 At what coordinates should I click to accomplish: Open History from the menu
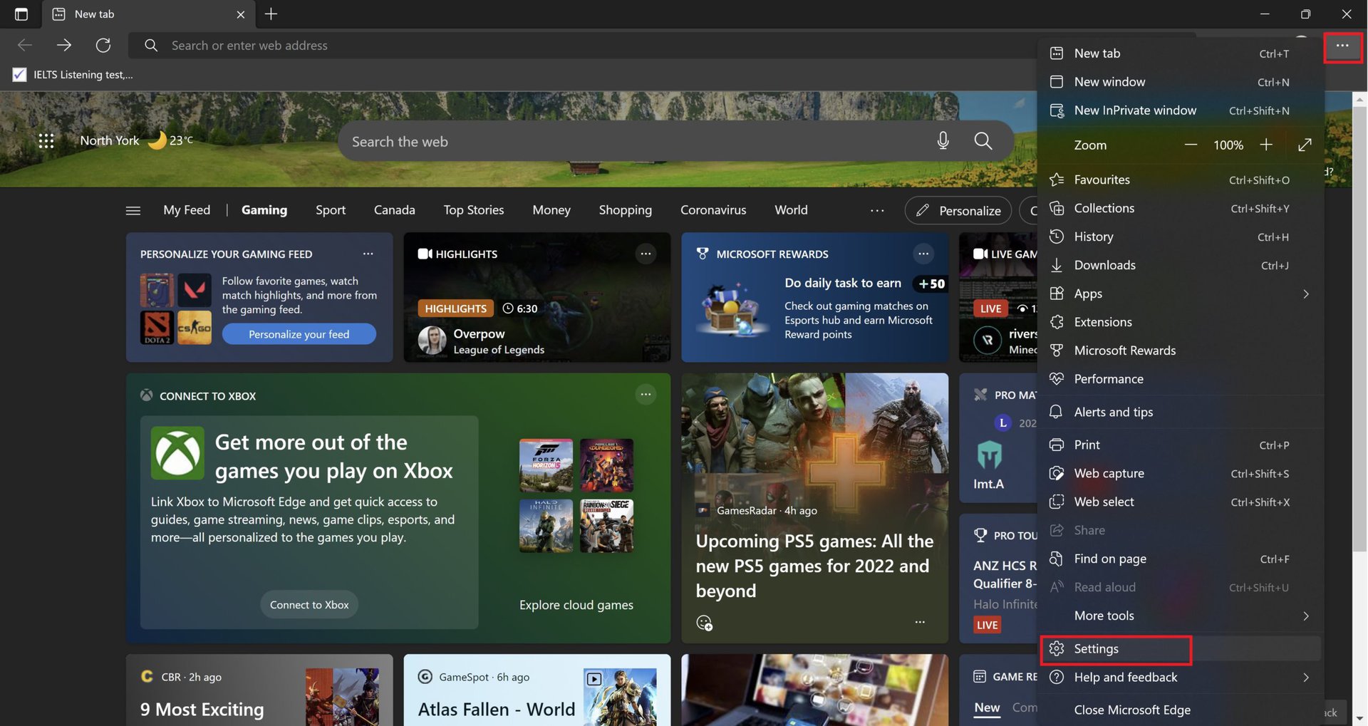tap(1180, 237)
